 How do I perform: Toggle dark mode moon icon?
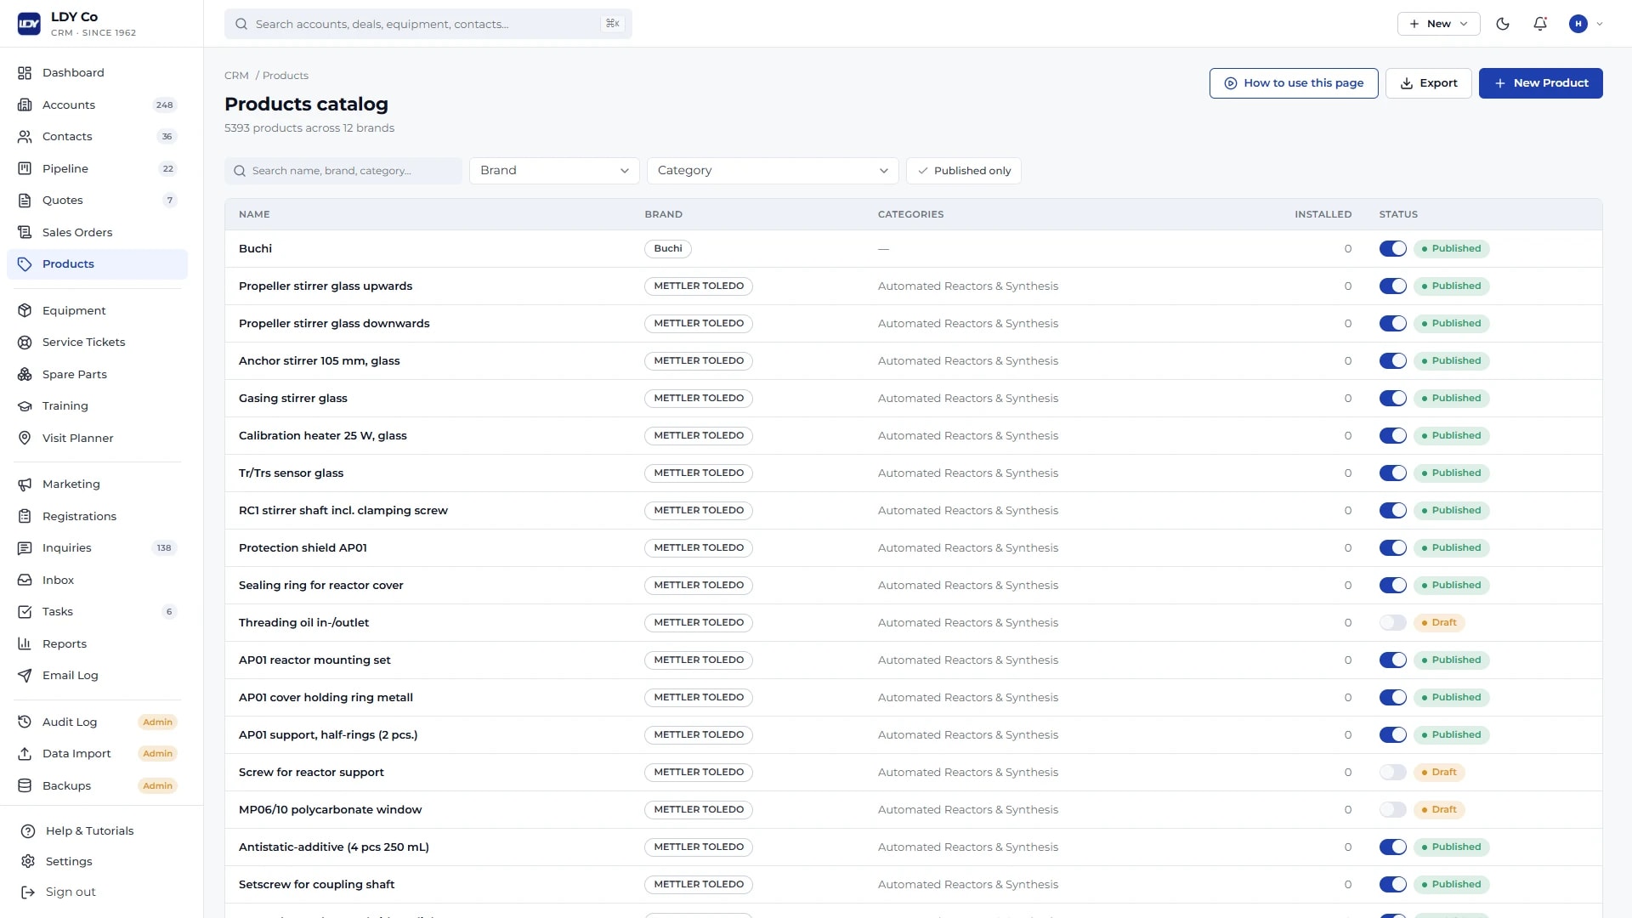point(1503,24)
